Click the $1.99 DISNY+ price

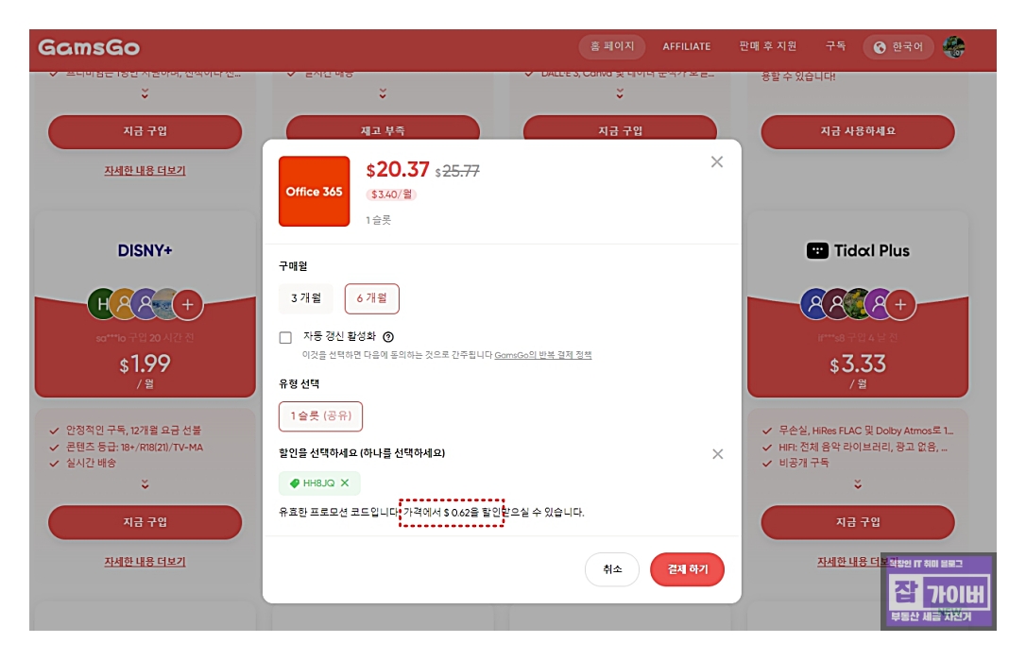(145, 364)
